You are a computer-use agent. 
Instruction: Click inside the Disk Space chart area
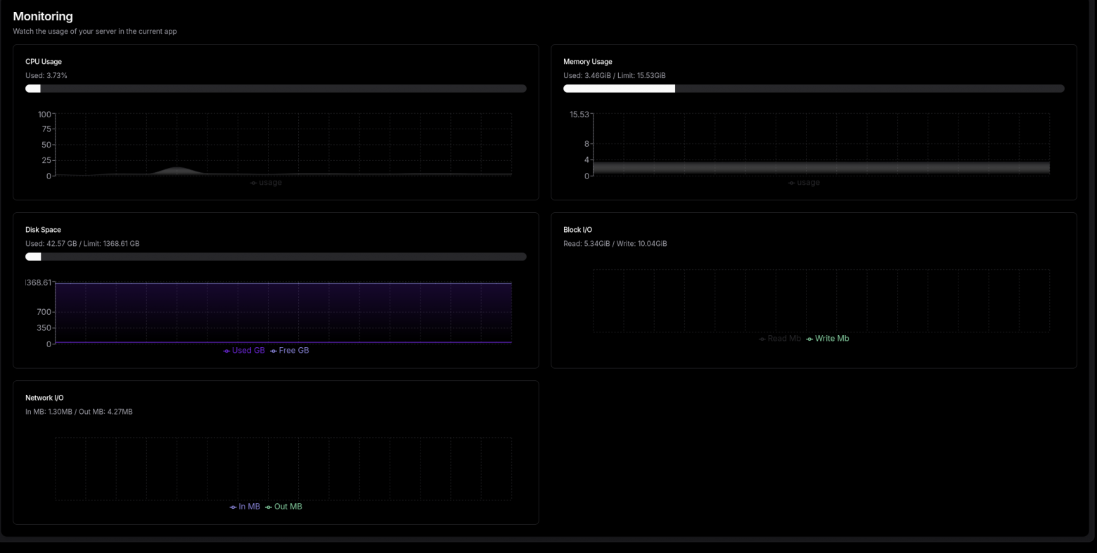click(x=281, y=313)
